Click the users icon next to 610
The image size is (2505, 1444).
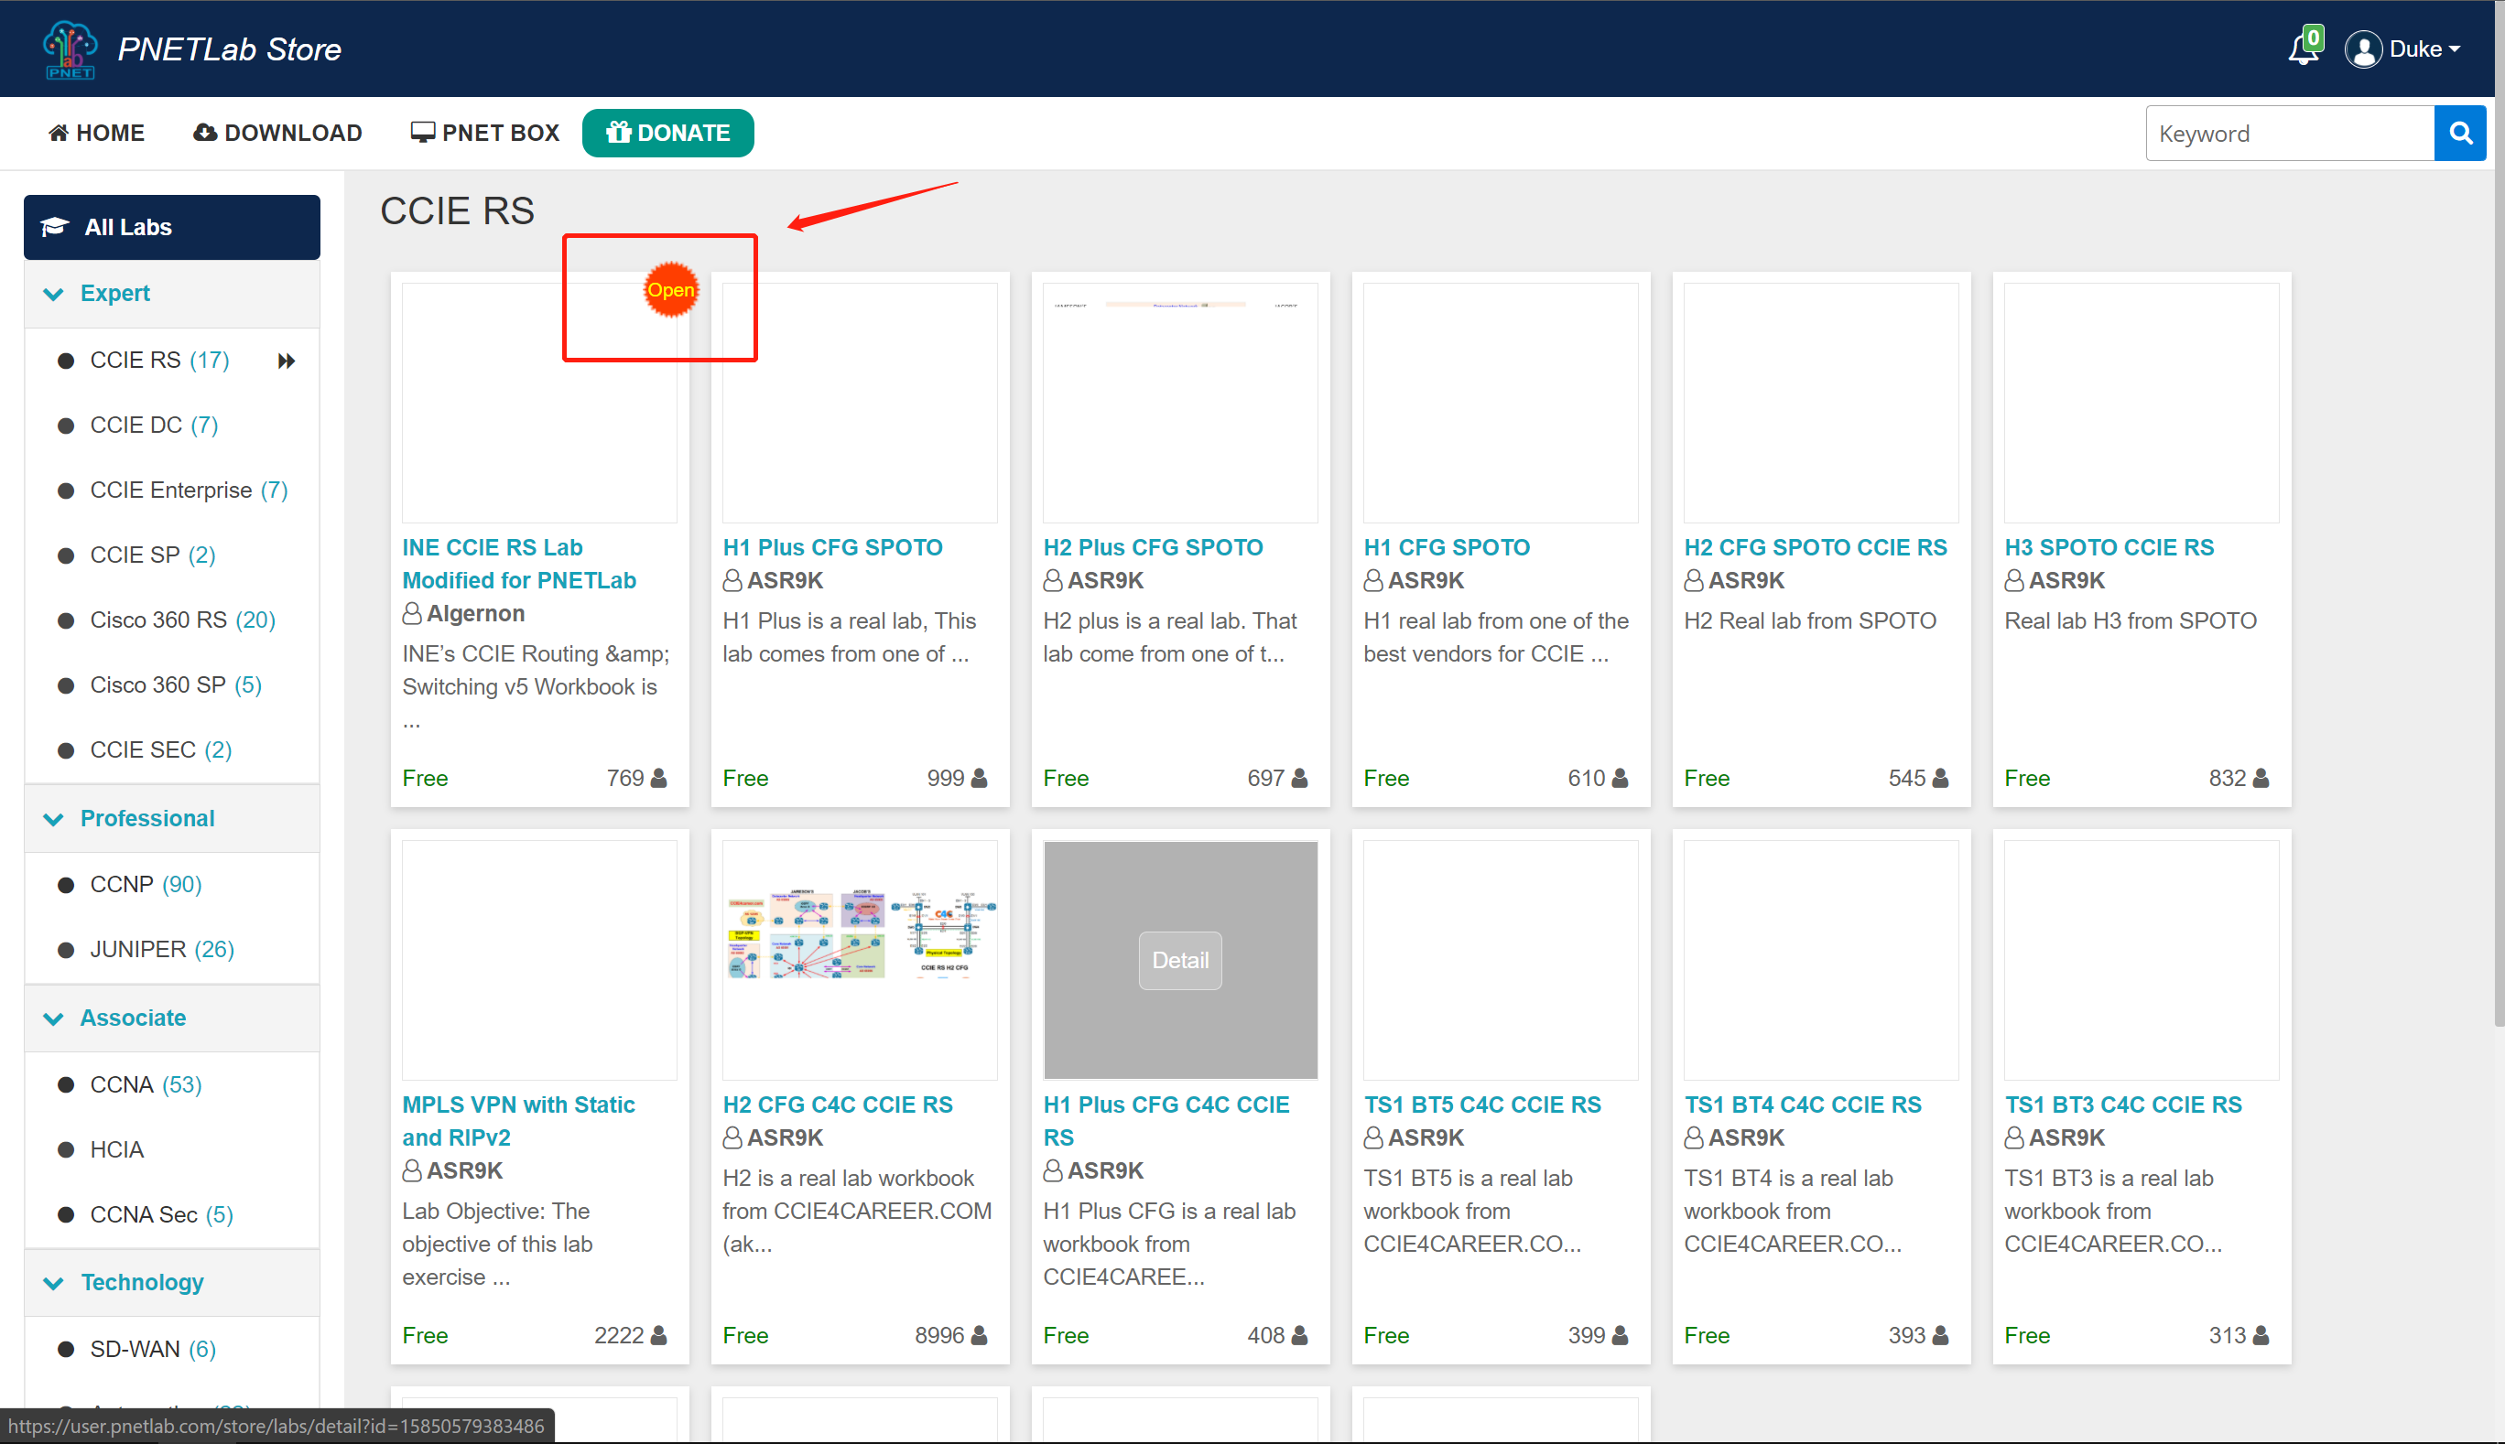click(1620, 779)
